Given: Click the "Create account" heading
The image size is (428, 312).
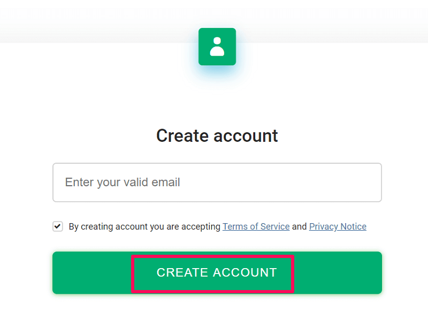Looking at the screenshot, I should pos(217,135).
